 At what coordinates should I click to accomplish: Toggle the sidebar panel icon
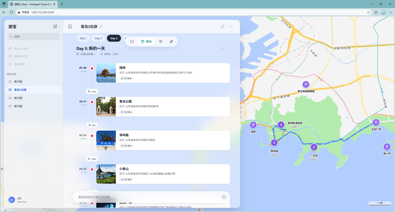[70, 26]
